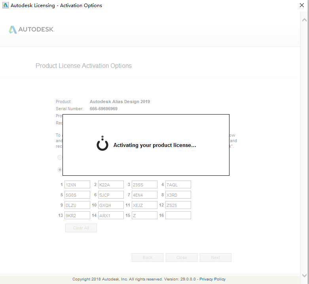Click the Product License Activation Options heading
Screen dimensions: 309x284
(x=83, y=66)
